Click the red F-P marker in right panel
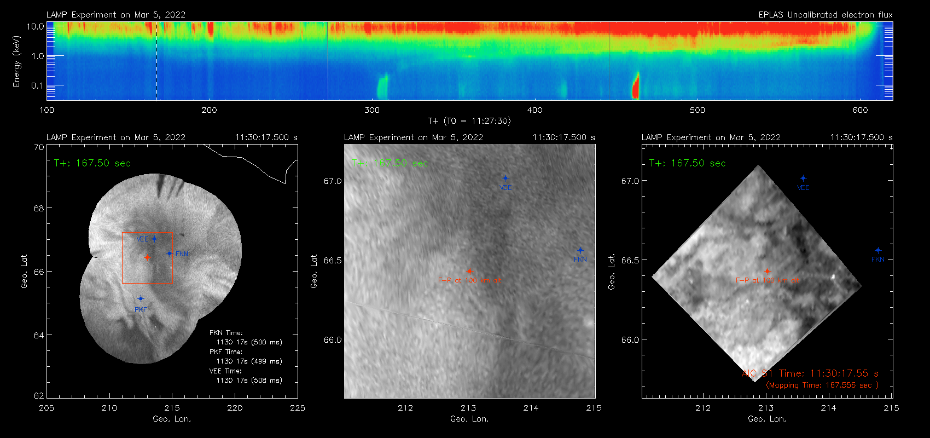 (x=767, y=271)
